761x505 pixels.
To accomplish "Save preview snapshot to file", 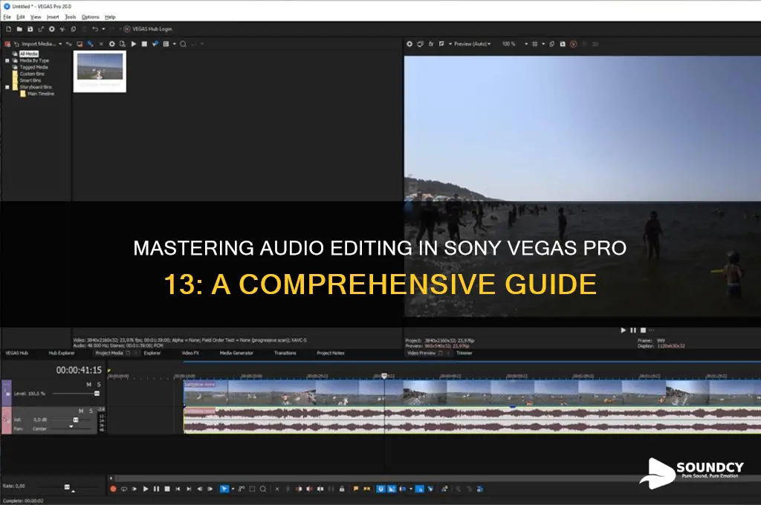I will pos(563,44).
